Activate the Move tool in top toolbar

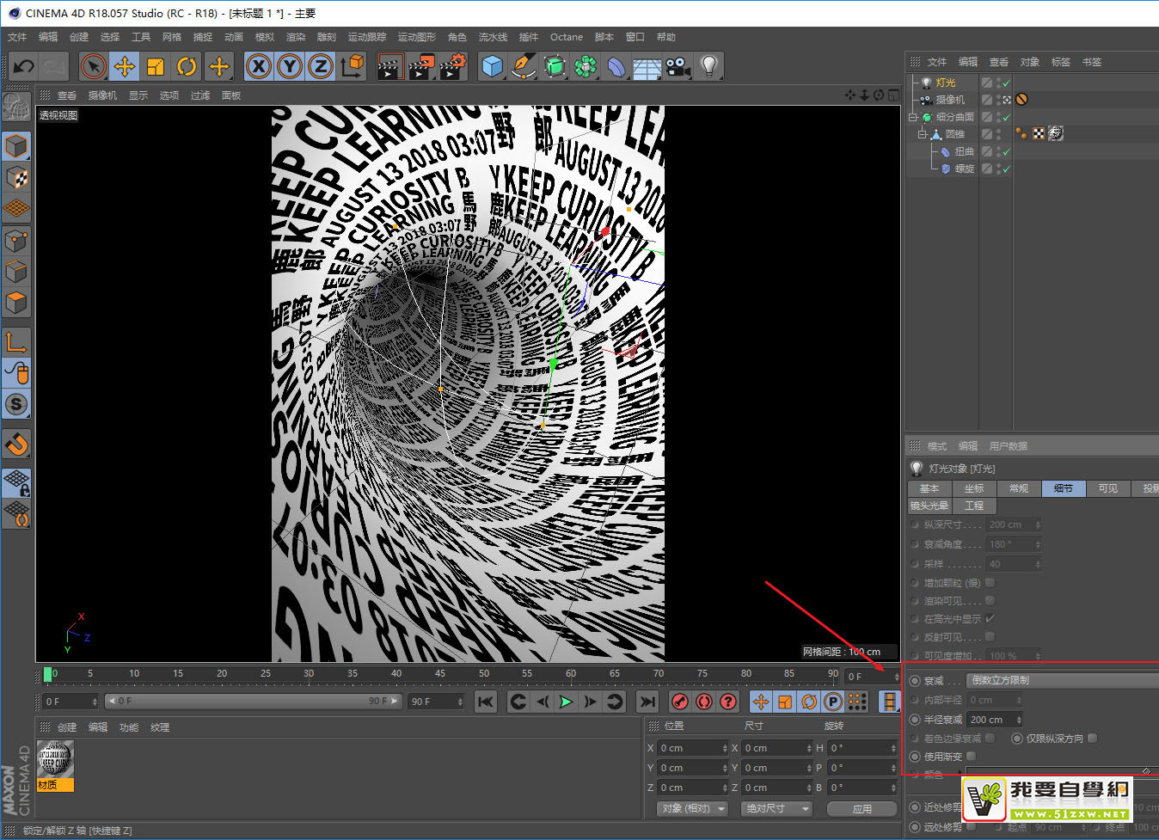(125, 66)
